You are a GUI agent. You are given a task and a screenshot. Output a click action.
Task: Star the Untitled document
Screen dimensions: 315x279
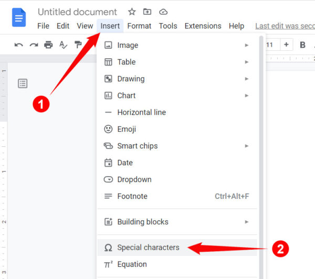(132, 12)
